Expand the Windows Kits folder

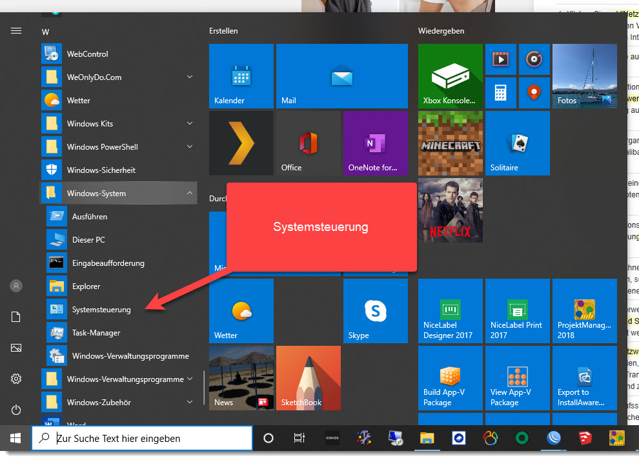(x=190, y=124)
